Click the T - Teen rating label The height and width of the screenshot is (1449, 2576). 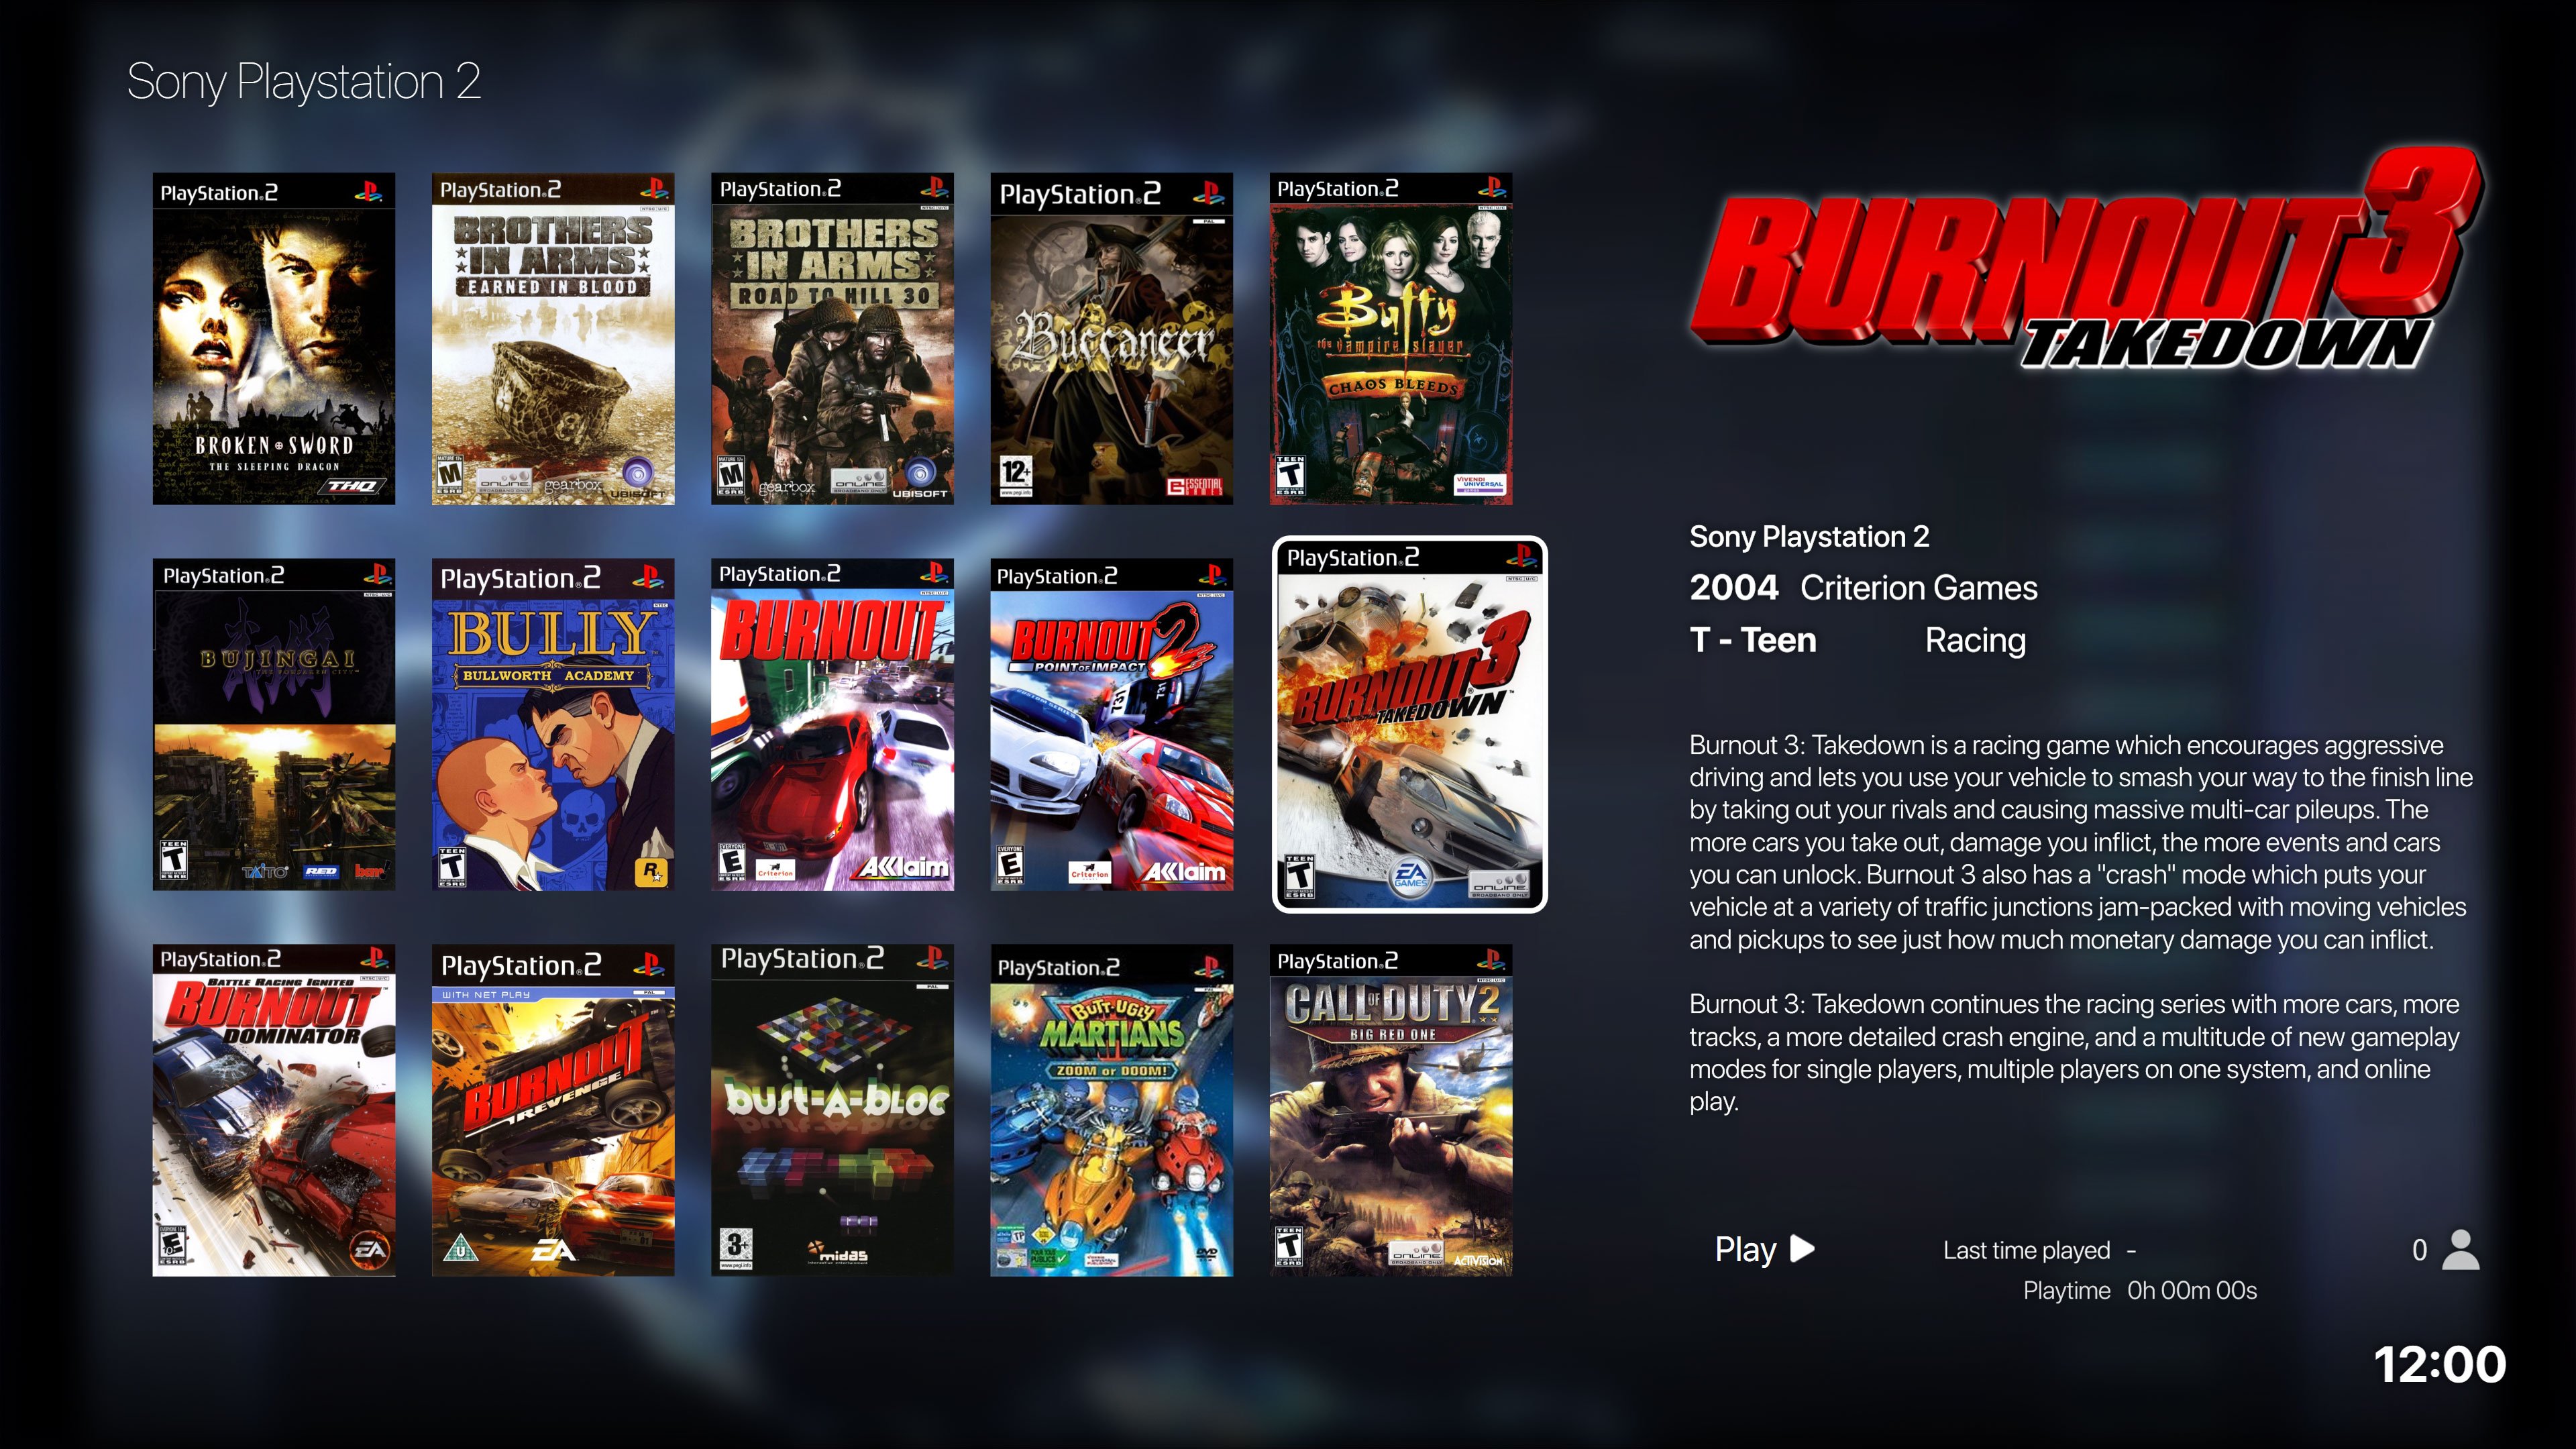[x=1753, y=640]
